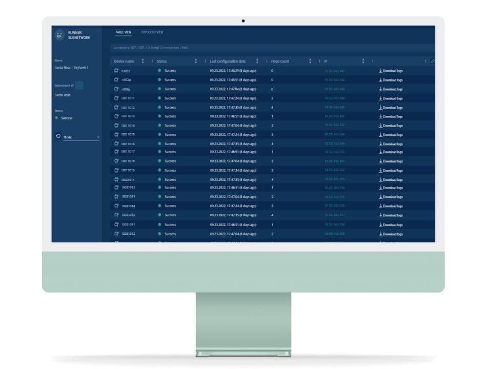Viewport: 487px width, 369px height.
Task: Open the 15 sec. refresh interval dropdown
Action: [81, 137]
